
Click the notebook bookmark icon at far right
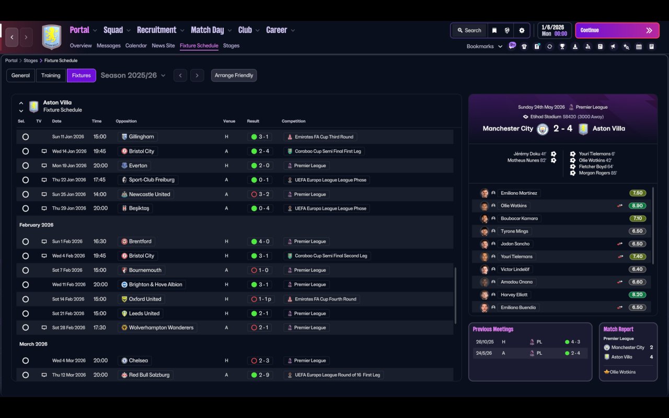click(x=651, y=47)
